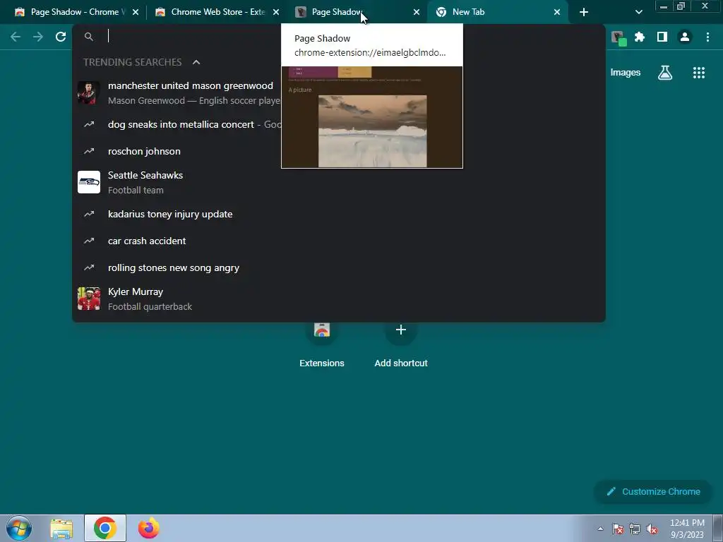This screenshot has width=723, height=542.
Task: Close the first Page Shadow store tab
Action: (x=135, y=12)
